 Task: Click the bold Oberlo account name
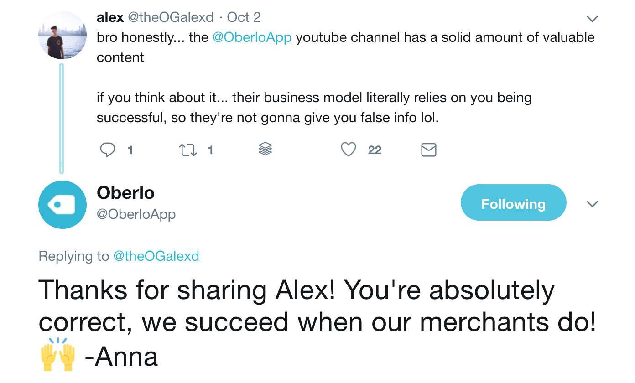tap(125, 193)
